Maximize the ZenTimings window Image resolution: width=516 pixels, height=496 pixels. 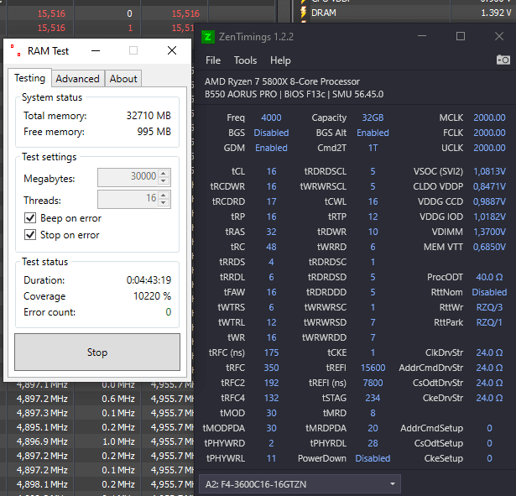tap(461, 36)
